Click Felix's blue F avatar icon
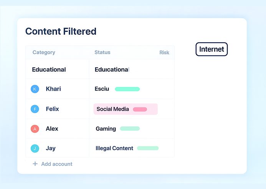The width and height of the screenshot is (266, 189). coord(35,109)
